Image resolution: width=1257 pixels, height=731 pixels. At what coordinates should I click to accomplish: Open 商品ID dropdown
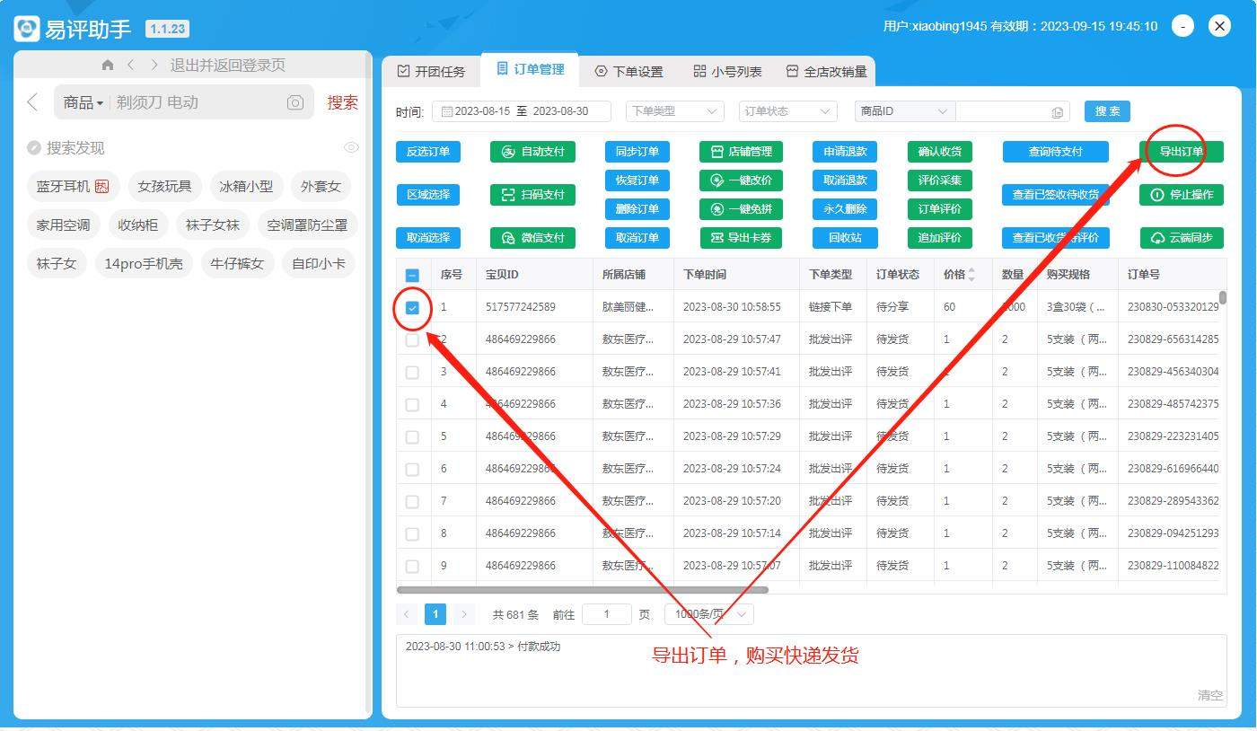(905, 111)
